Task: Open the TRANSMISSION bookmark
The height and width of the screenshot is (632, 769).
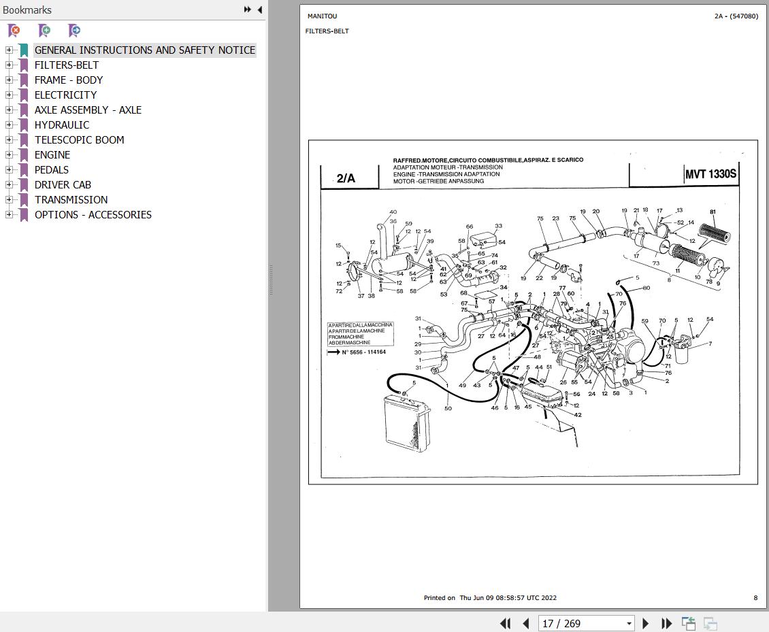Action: point(71,199)
